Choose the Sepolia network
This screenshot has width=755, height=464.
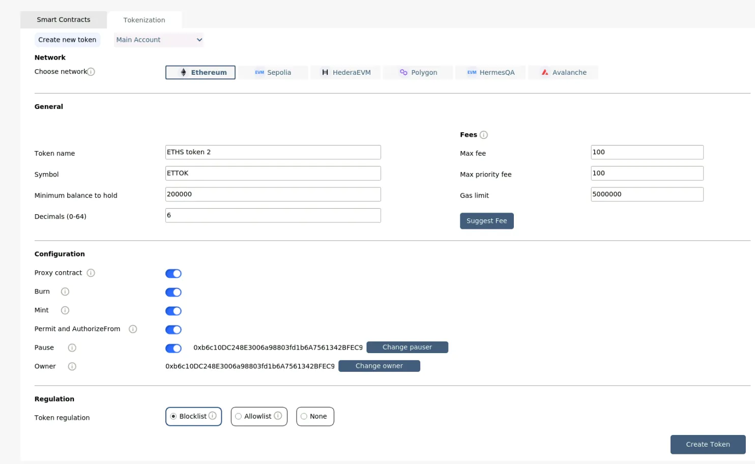tap(273, 72)
